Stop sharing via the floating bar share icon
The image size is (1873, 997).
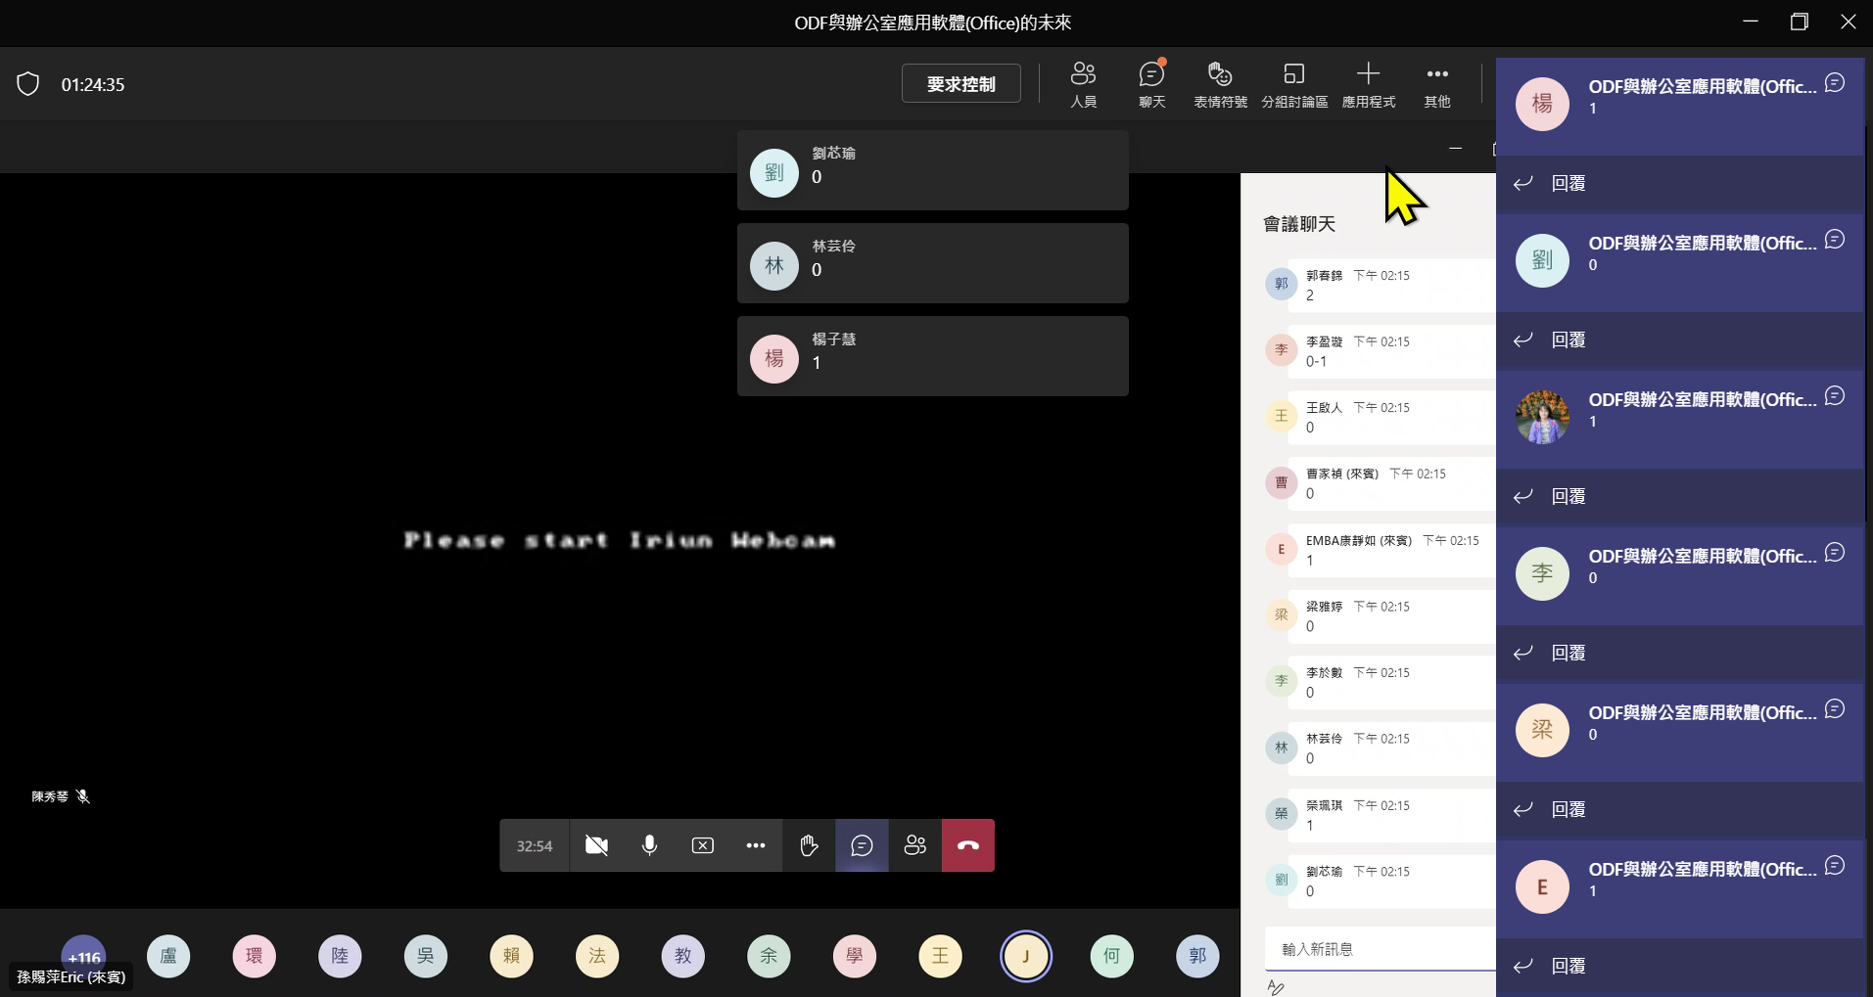pos(703,845)
